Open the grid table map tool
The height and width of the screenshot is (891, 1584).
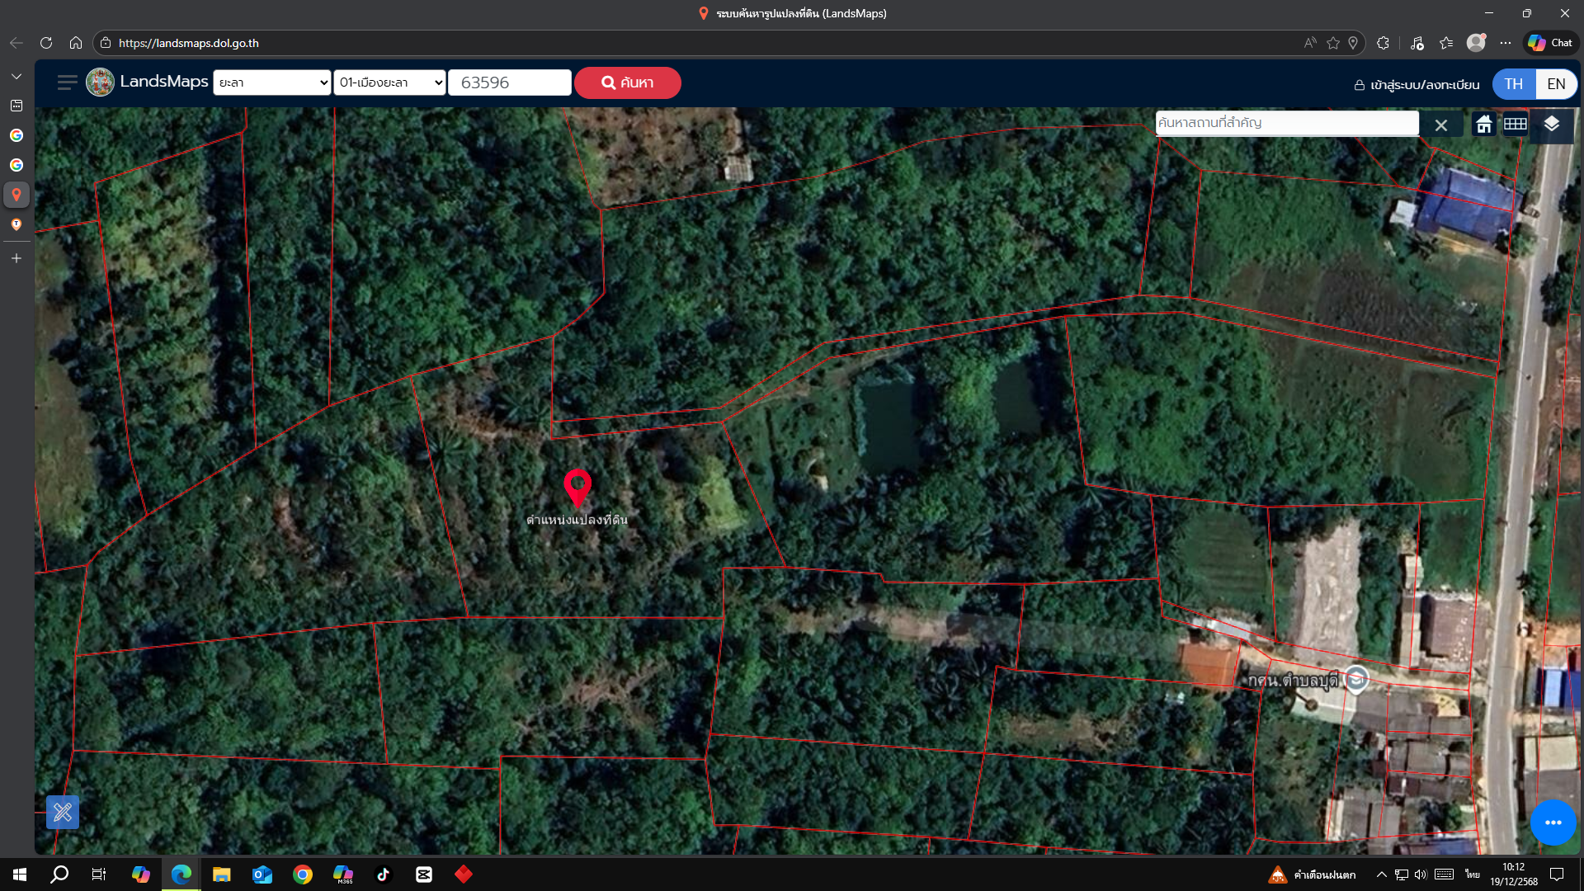(x=1516, y=125)
